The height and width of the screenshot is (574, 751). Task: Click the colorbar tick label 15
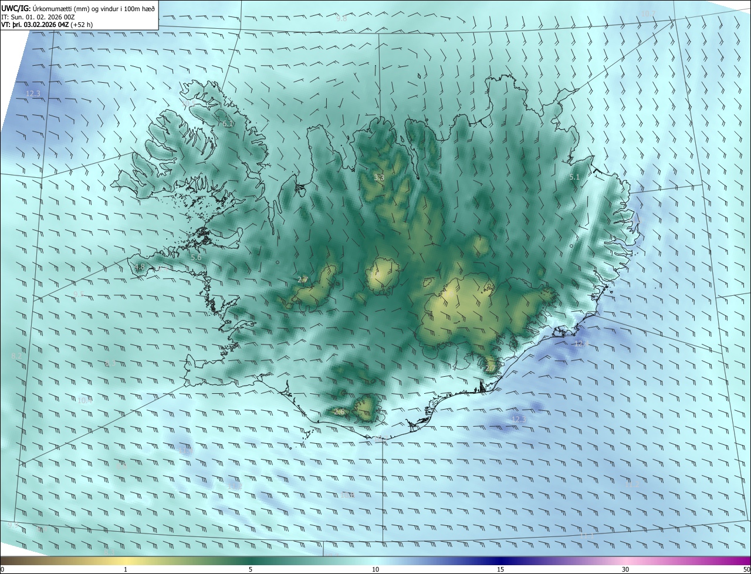[x=500, y=569]
